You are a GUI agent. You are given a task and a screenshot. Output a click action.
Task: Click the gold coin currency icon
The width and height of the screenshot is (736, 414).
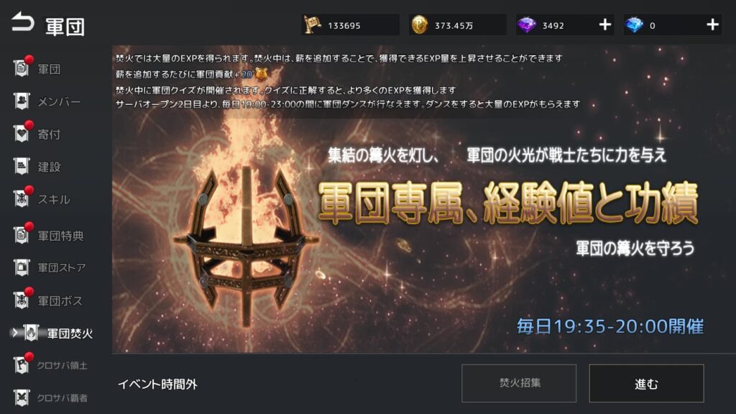coord(419,25)
